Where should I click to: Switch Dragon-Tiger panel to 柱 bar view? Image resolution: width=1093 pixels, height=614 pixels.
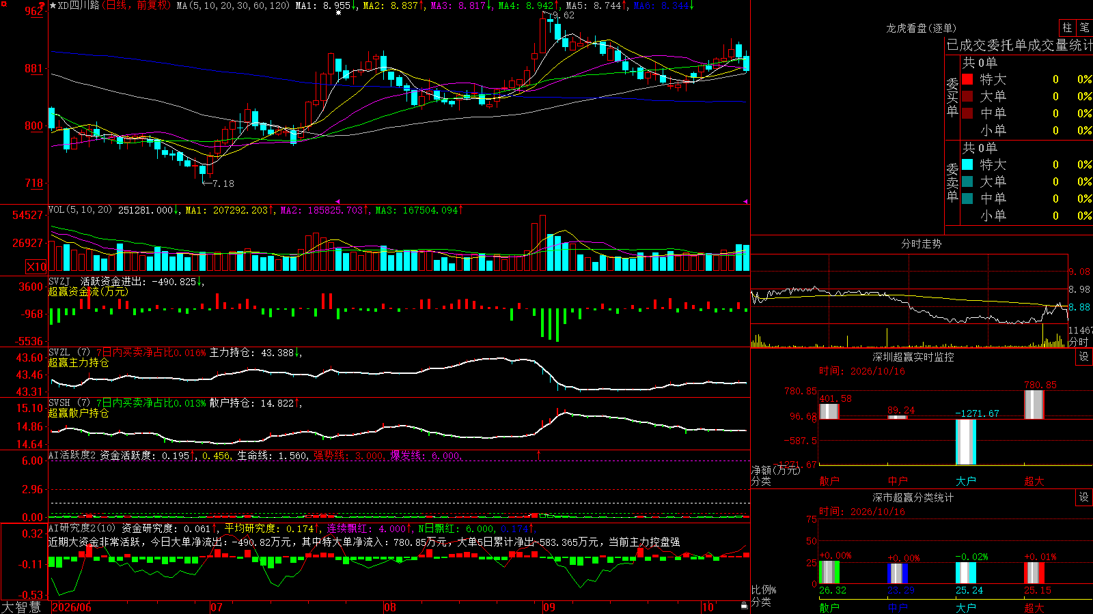pyautogui.click(x=1067, y=27)
